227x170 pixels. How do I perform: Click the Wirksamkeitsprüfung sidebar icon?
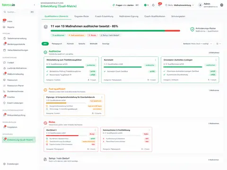coord(4,115)
